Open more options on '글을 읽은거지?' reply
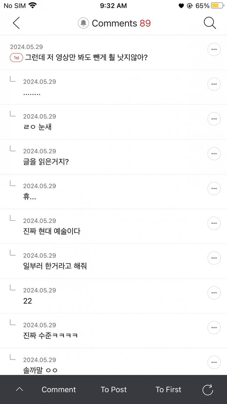Viewport: 227px width, 404px height. tap(214, 154)
